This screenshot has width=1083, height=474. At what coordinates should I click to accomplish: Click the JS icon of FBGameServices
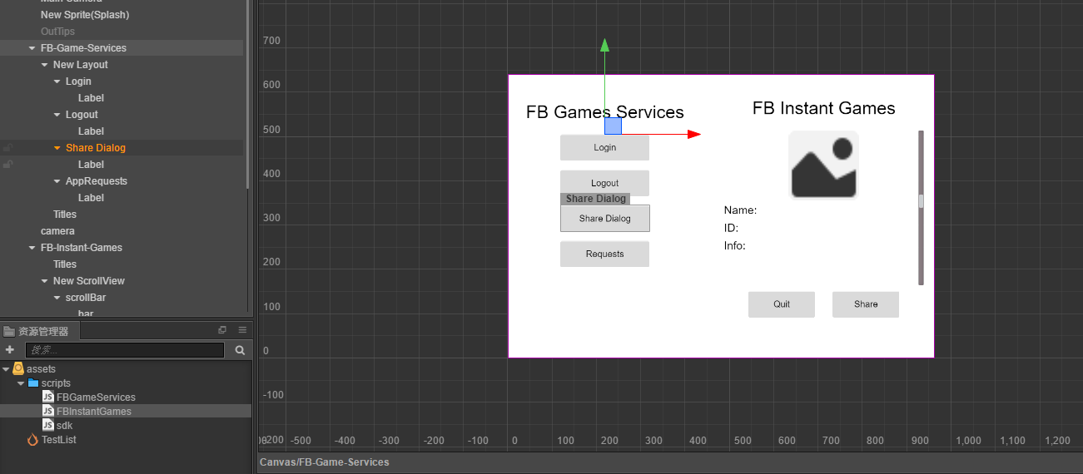coord(48,397)
